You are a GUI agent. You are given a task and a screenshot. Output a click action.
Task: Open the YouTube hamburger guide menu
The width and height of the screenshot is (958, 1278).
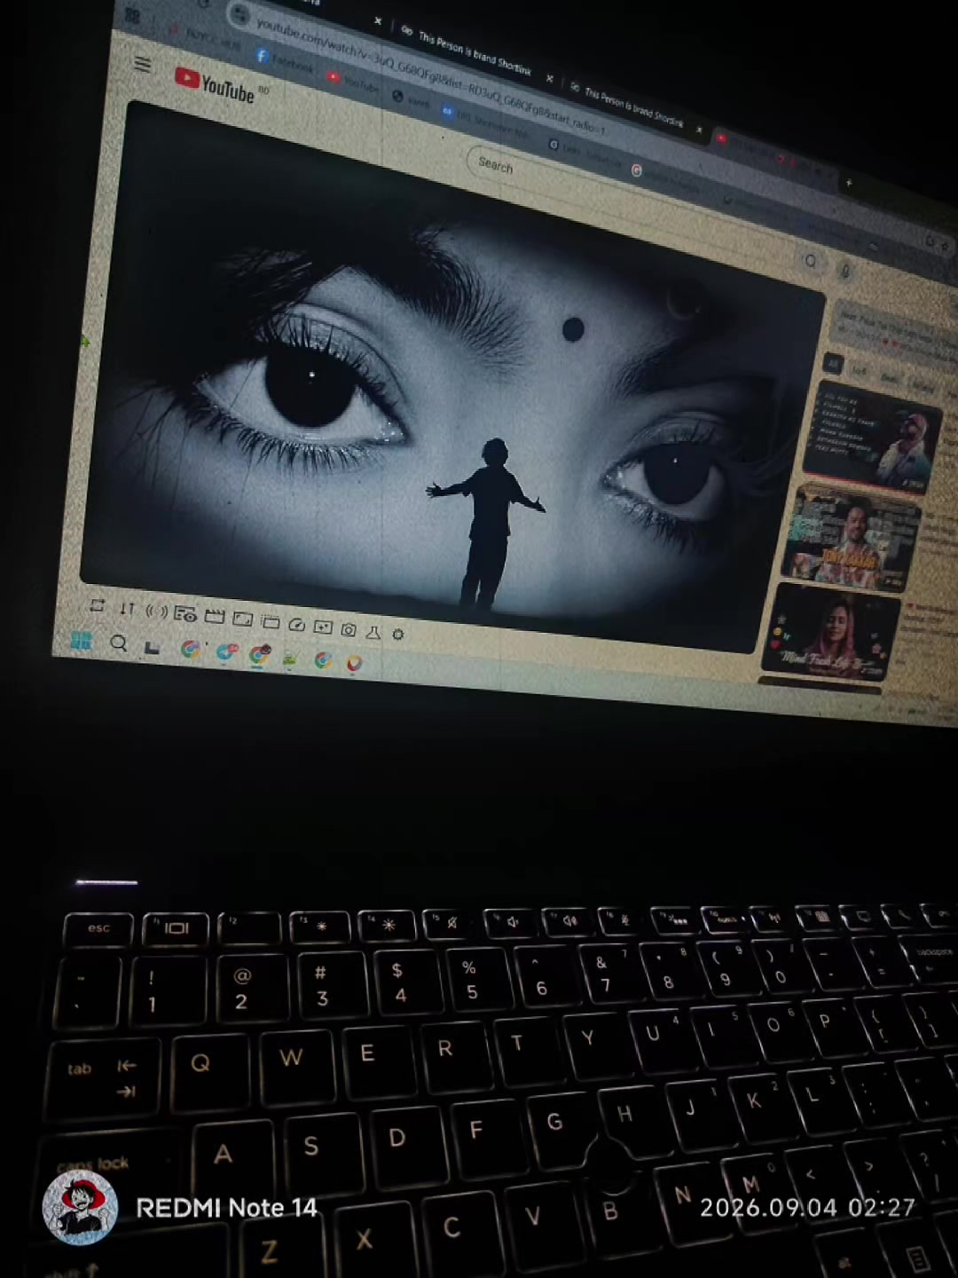142,65
